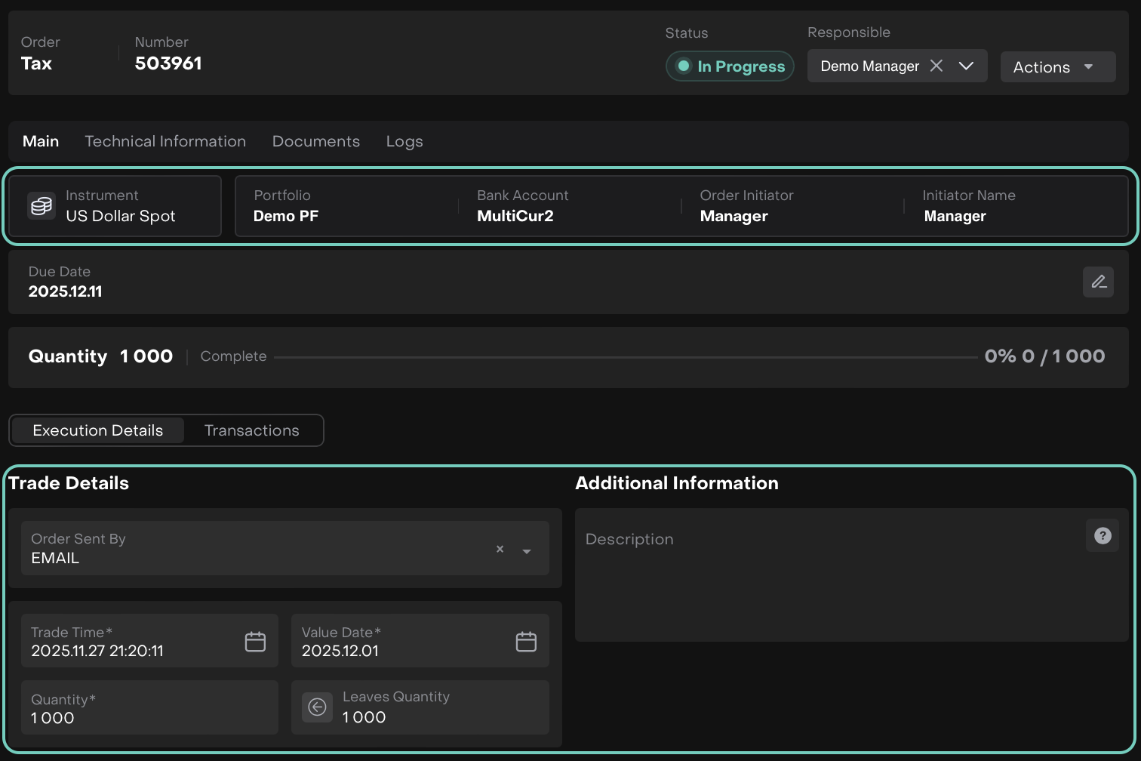Click the In Progress status badge
1141x761 pixels.
(730, 66)
